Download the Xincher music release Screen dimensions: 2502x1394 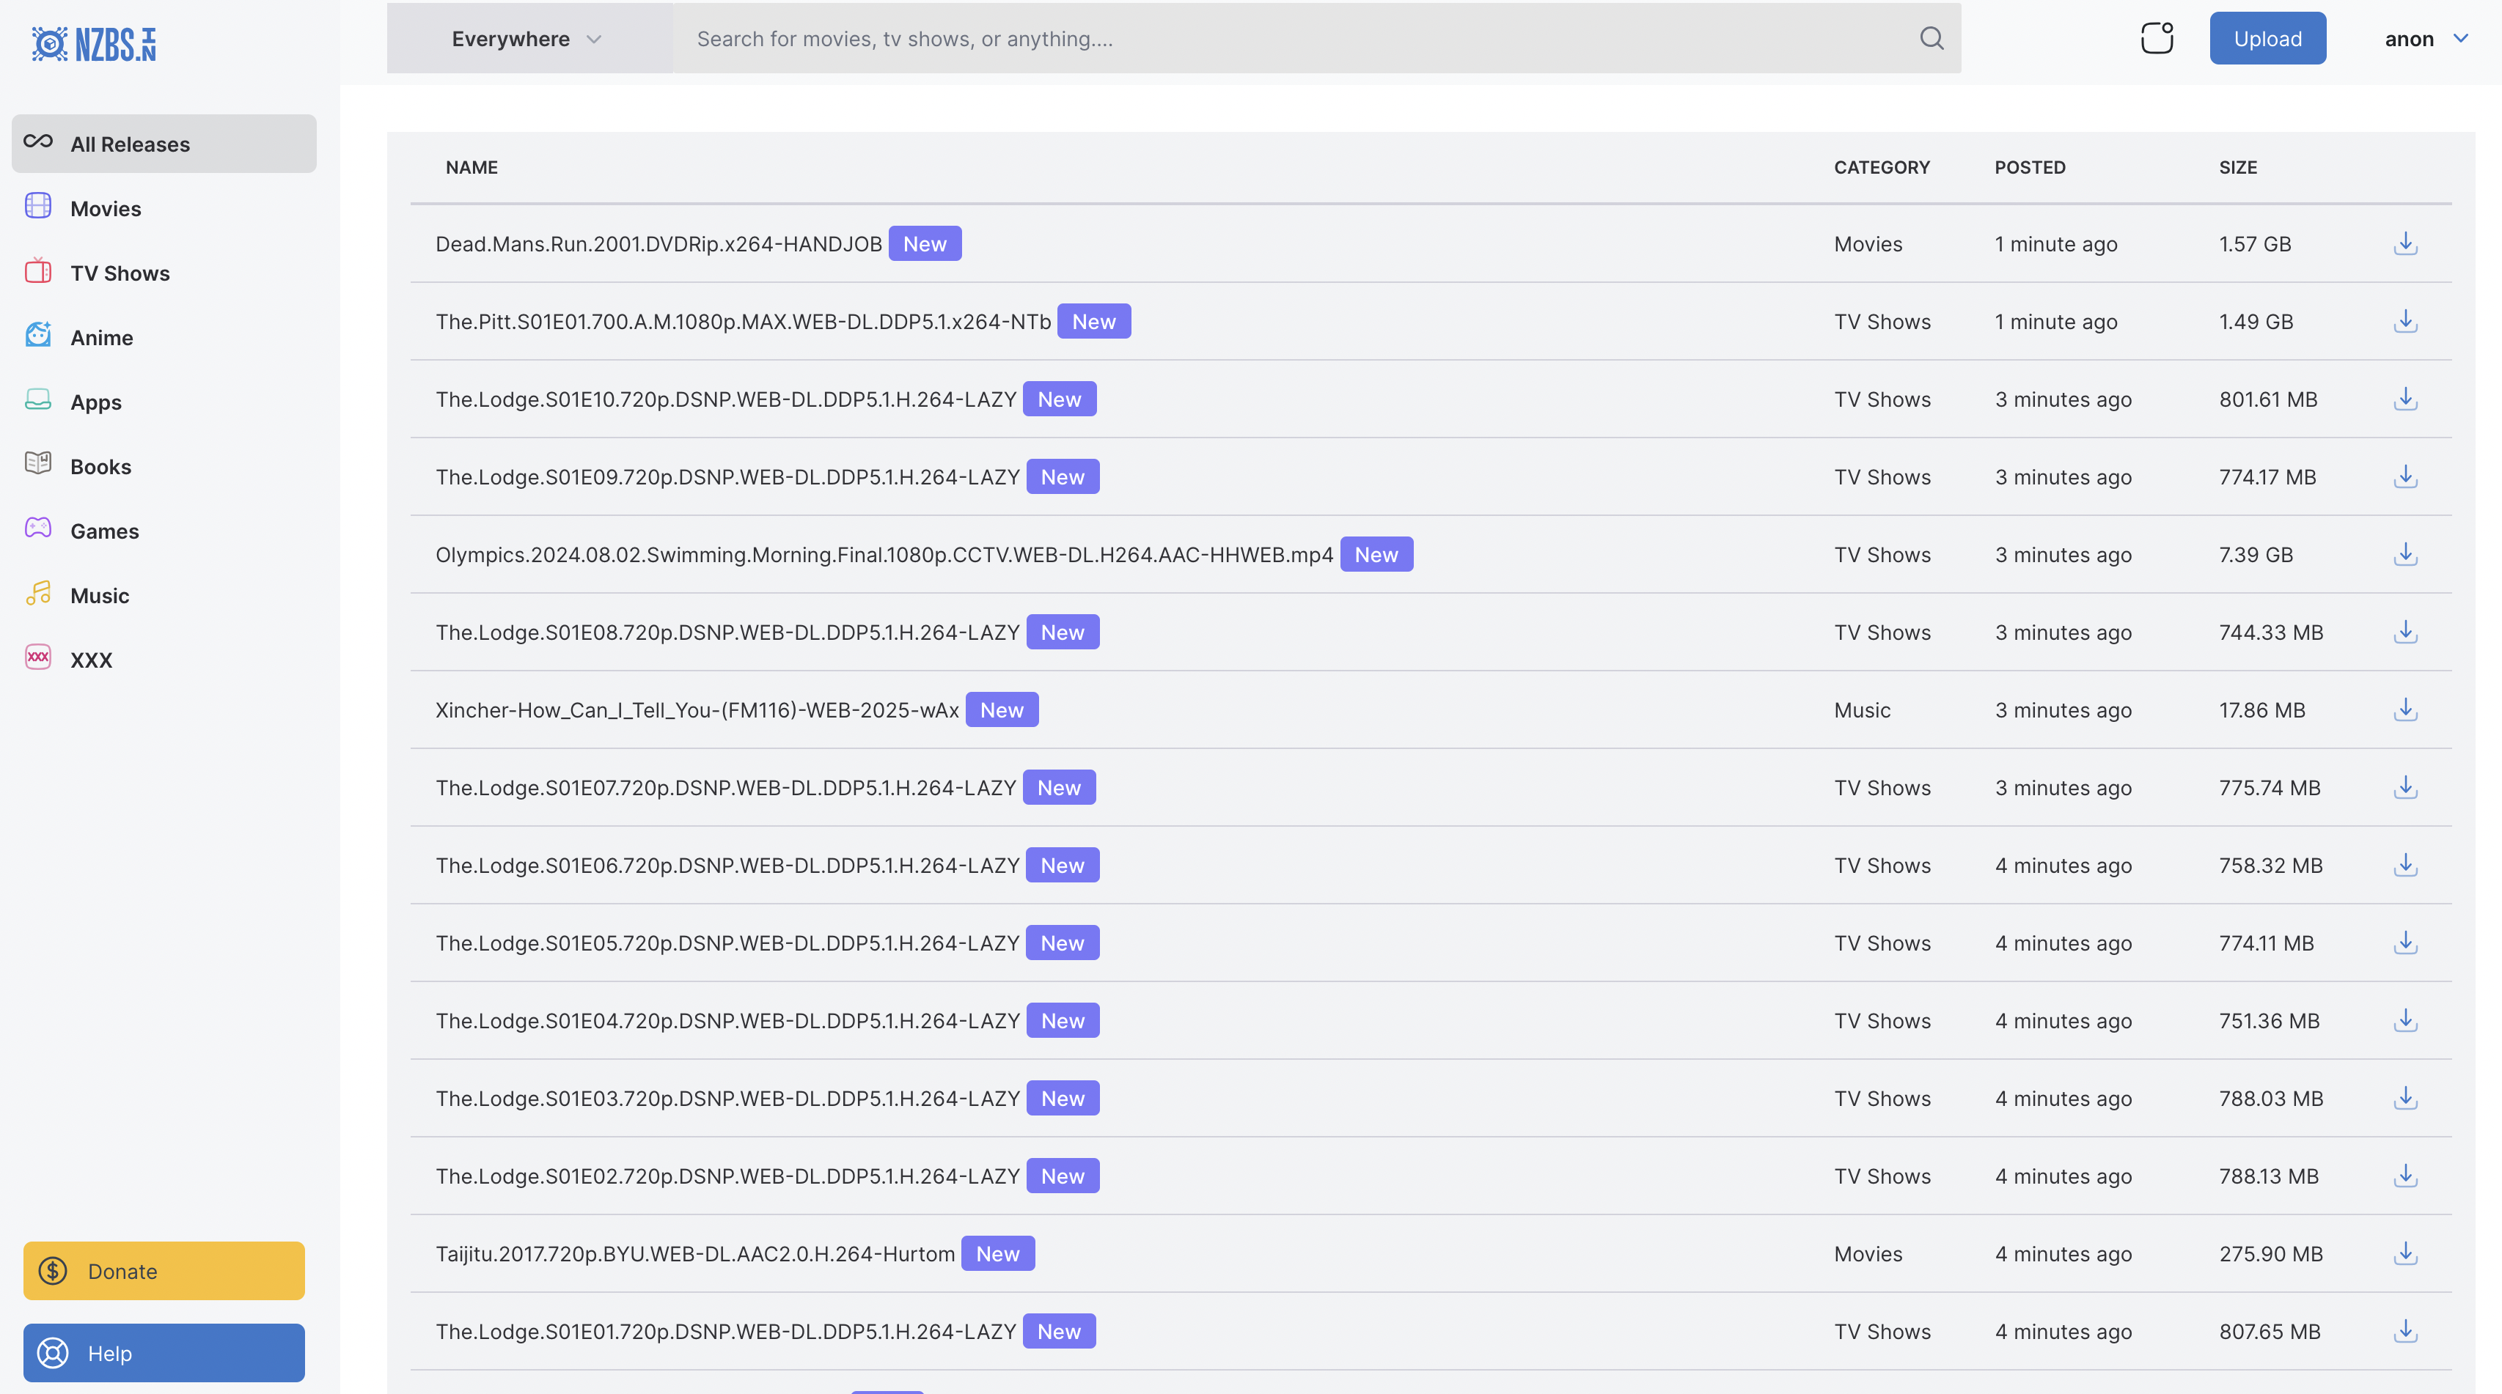pyautogui.click(x=2406, y=709)
